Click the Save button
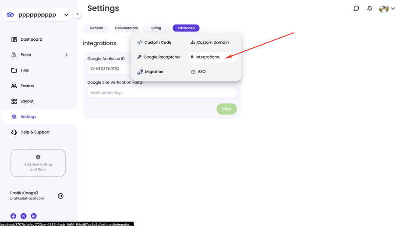The width and height of the screenshot is (403, 226). tap(226, 109)
